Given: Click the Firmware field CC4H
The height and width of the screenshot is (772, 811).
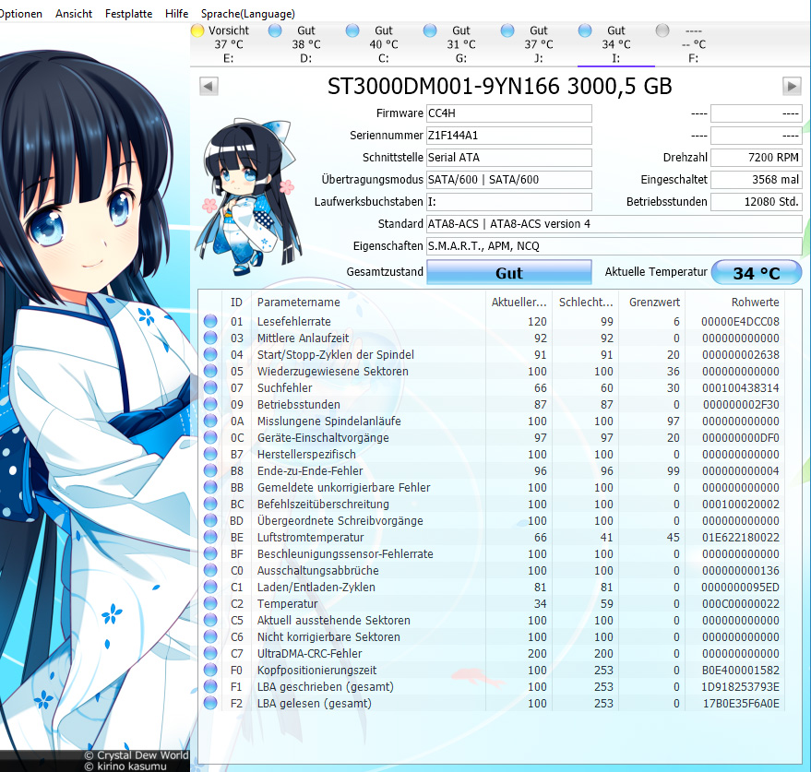Looking at the screenshot, I should point(509,113).
